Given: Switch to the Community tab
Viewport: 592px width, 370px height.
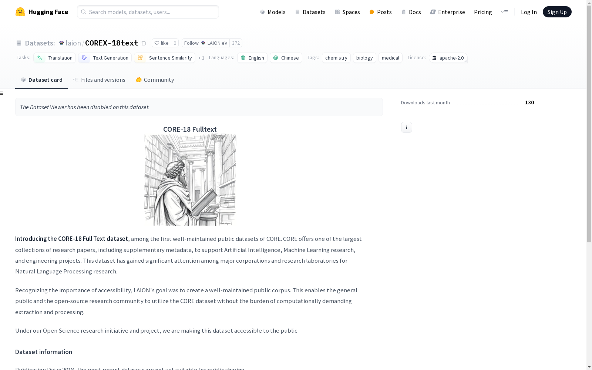Looking at the screenshot, I should pos(155,80).
